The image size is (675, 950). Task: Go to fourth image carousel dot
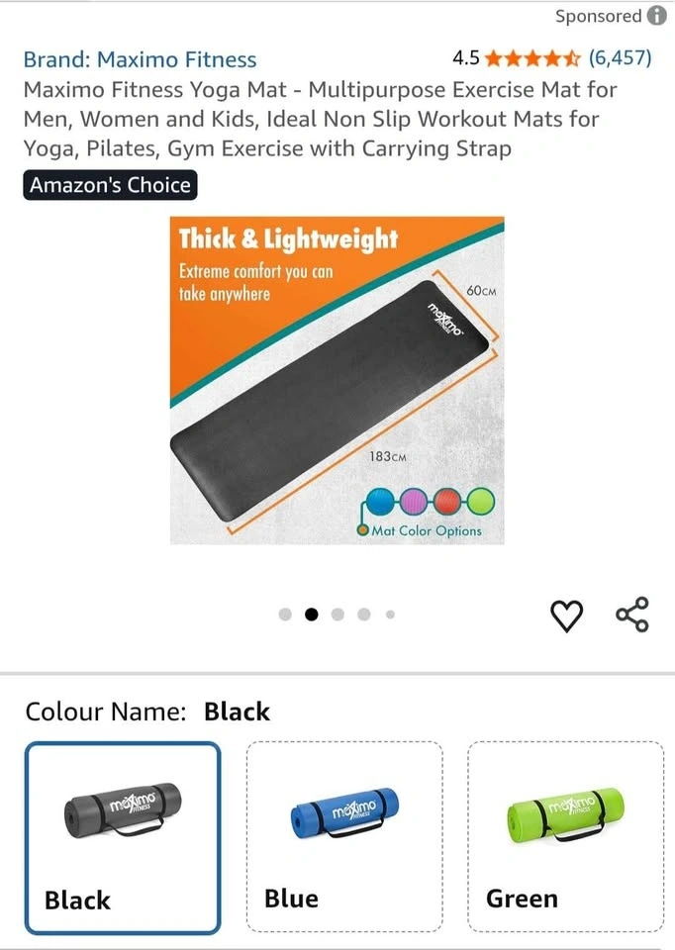(364, 615)
